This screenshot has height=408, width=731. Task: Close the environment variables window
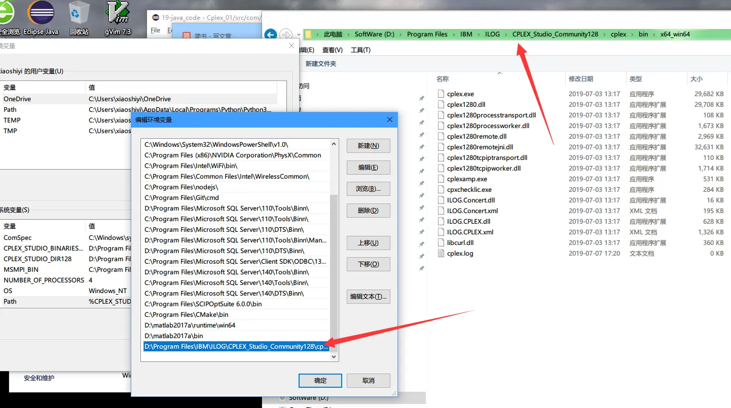[291, 46]
